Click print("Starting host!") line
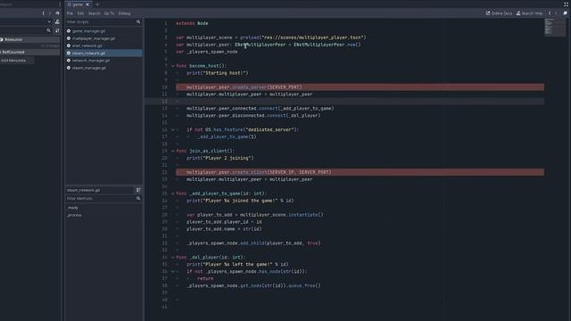 point(217,73)
